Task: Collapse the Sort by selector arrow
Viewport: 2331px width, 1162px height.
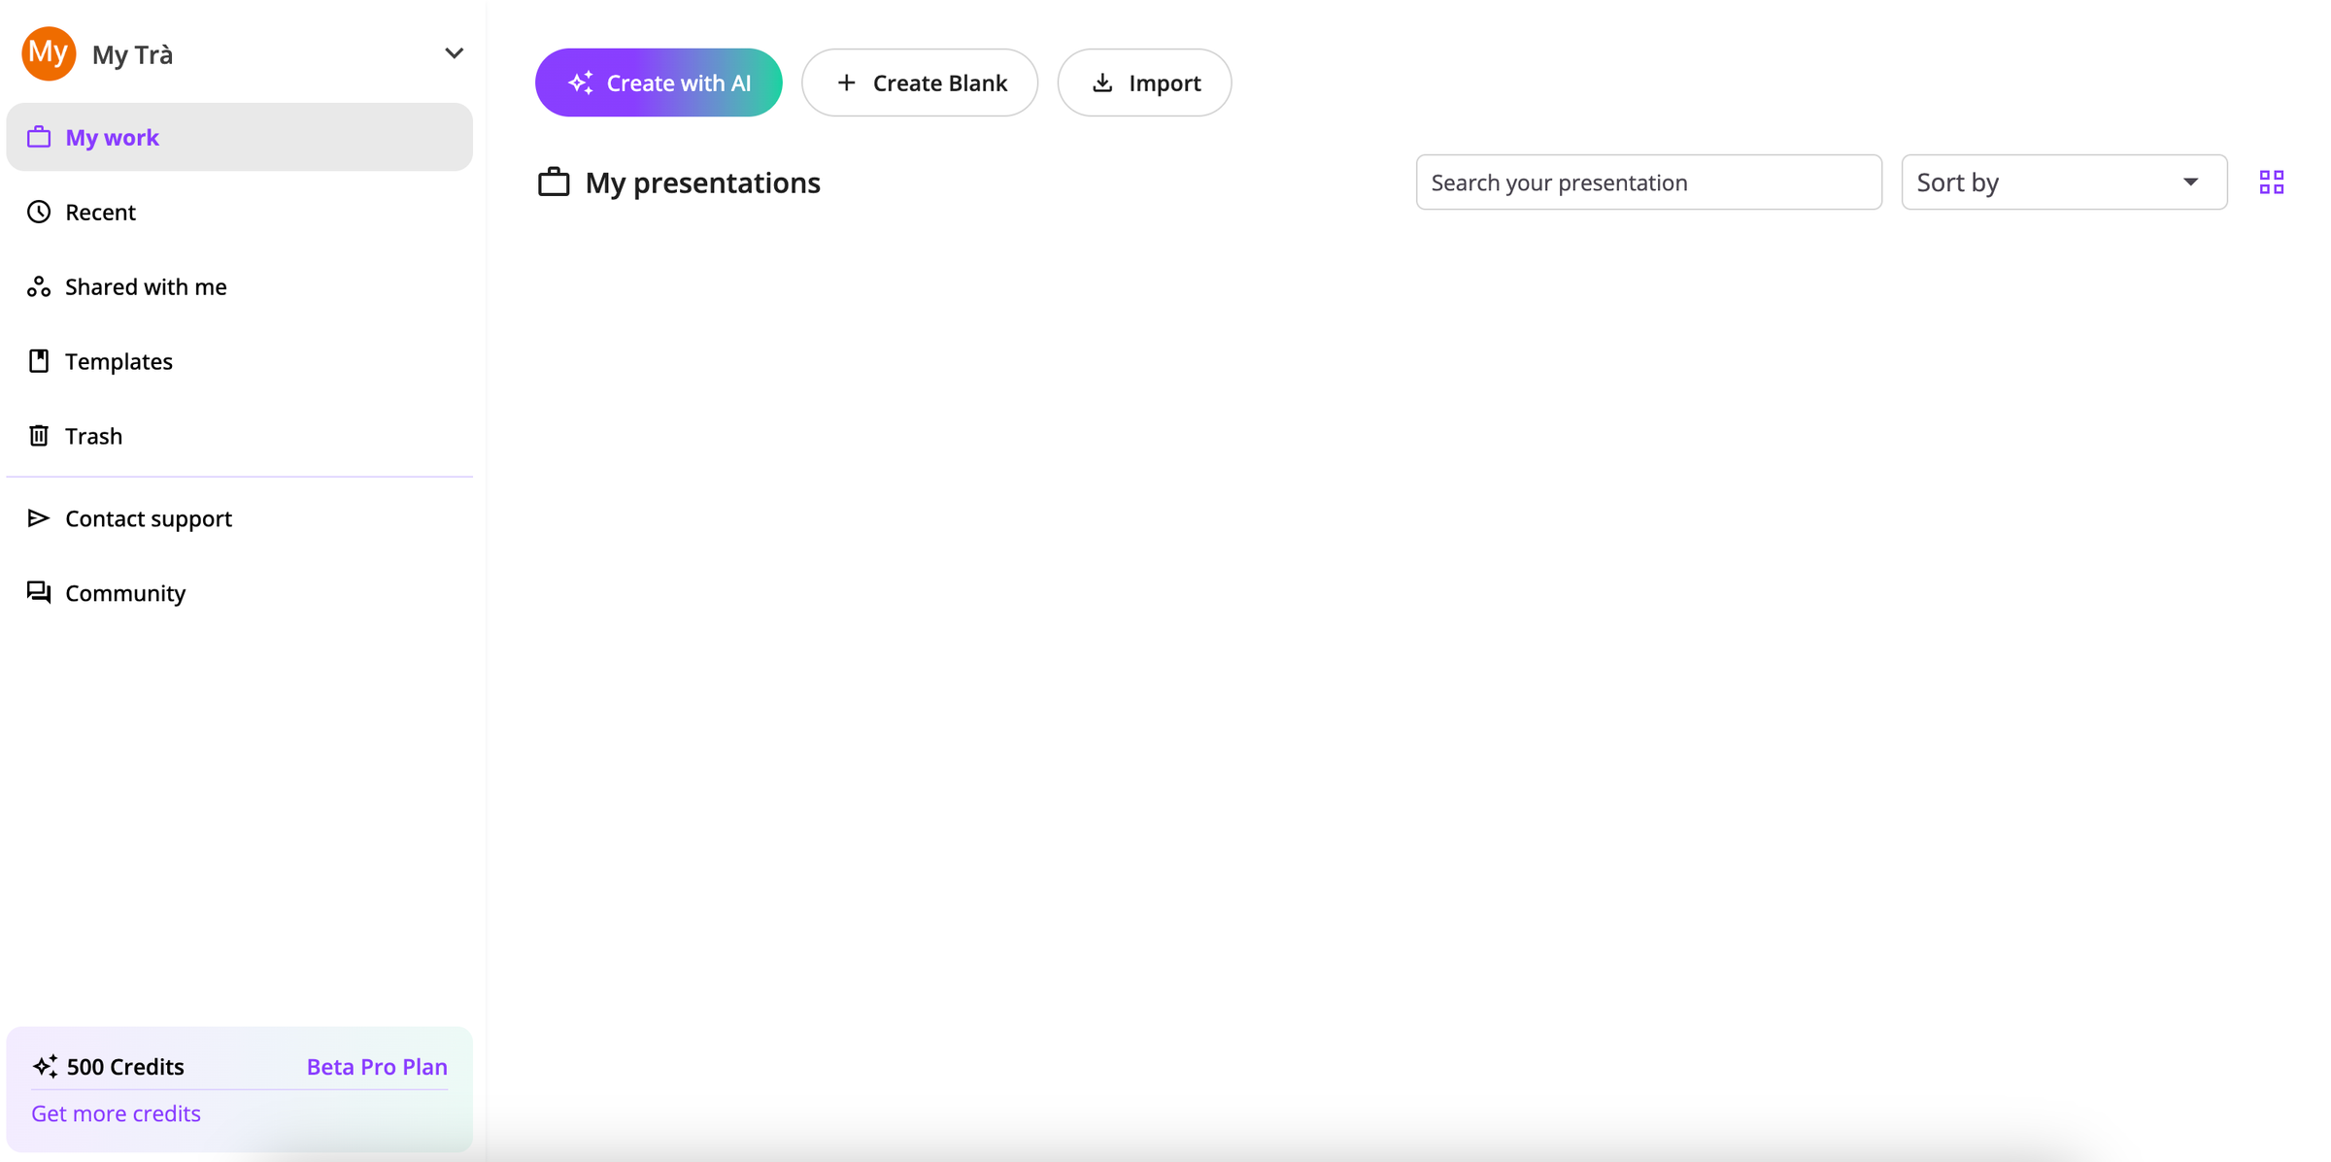Action: point(2190,182)
